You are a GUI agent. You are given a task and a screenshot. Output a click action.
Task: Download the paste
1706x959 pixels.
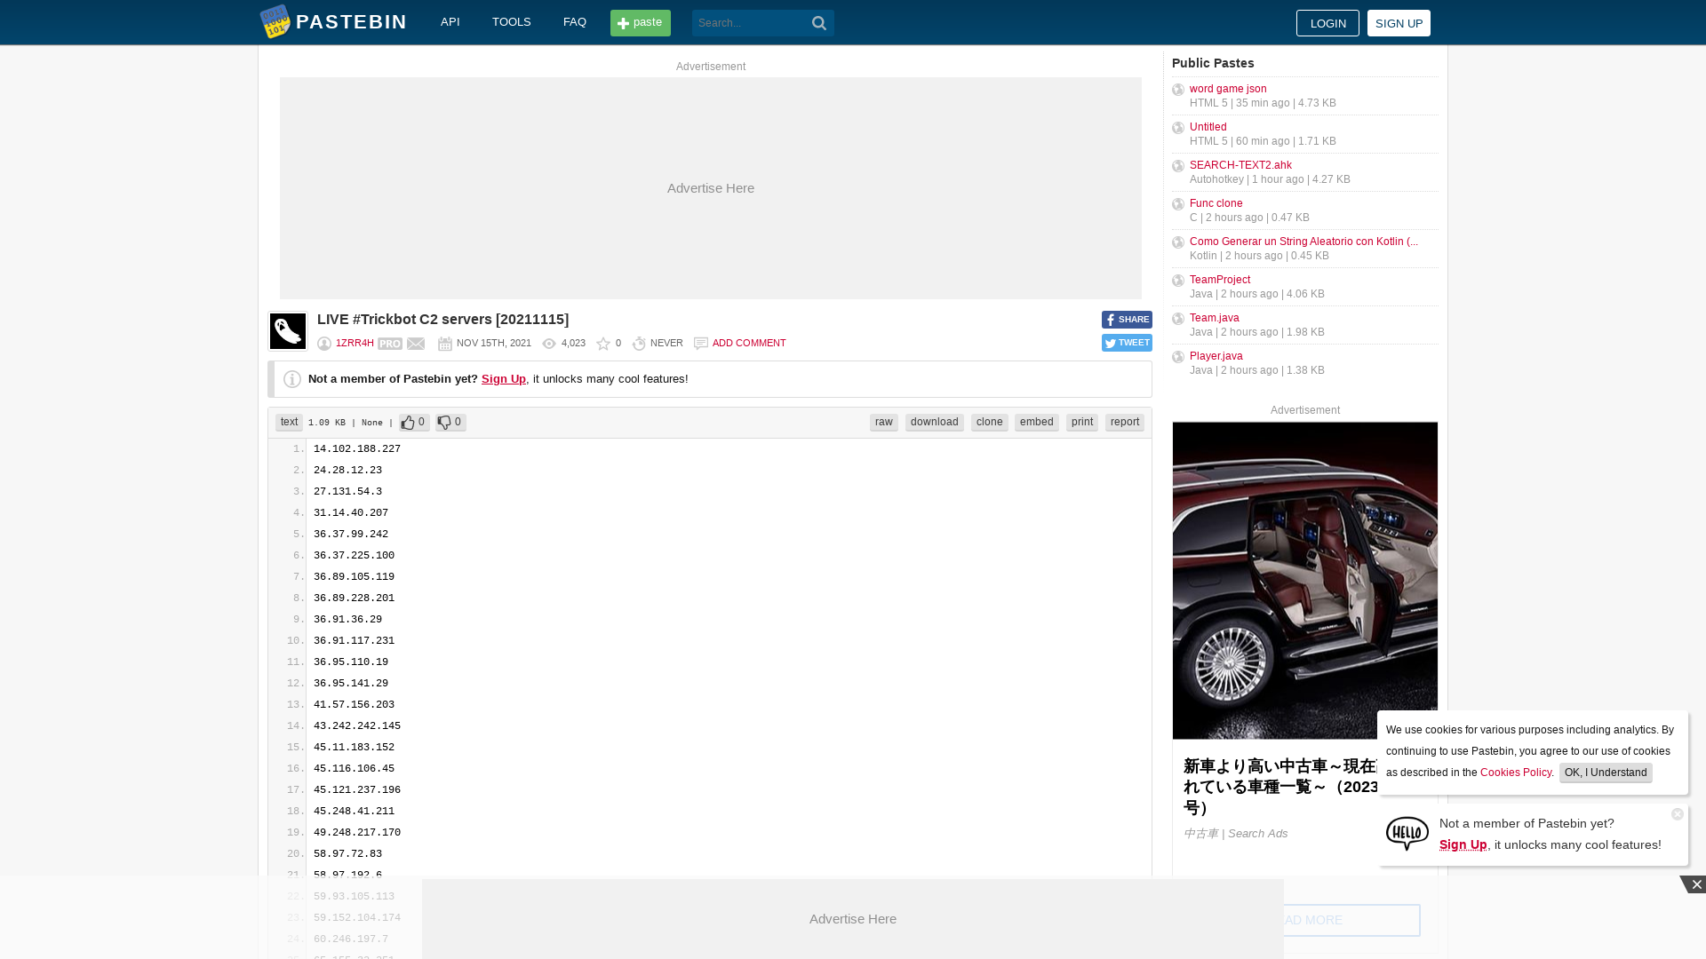coord(935,423)
